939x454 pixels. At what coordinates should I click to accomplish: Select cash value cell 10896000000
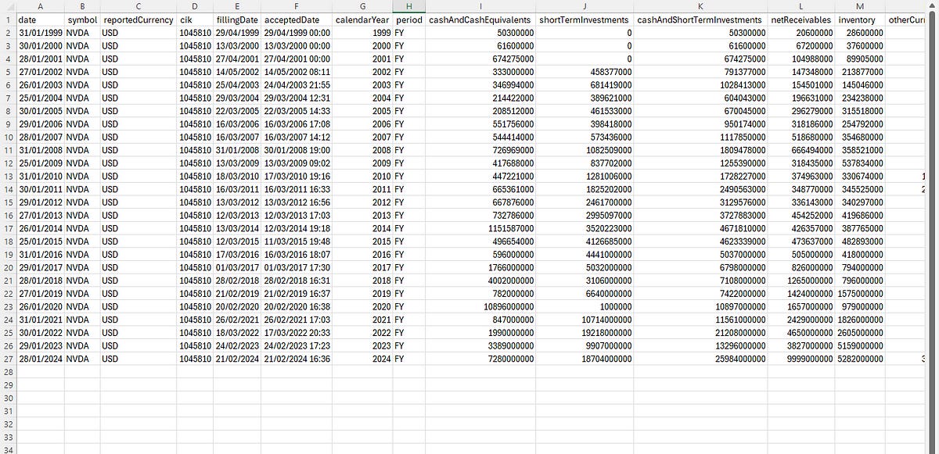click(x=480, y=307)
